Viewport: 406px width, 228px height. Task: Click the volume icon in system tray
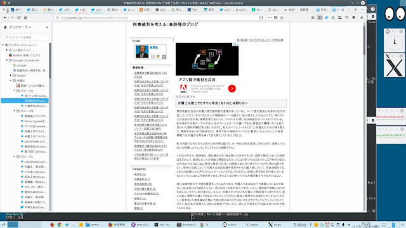(x=344, y=225)
